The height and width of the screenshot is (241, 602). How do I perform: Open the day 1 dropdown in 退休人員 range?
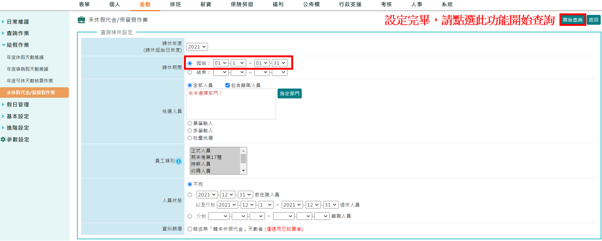(266, 205)
